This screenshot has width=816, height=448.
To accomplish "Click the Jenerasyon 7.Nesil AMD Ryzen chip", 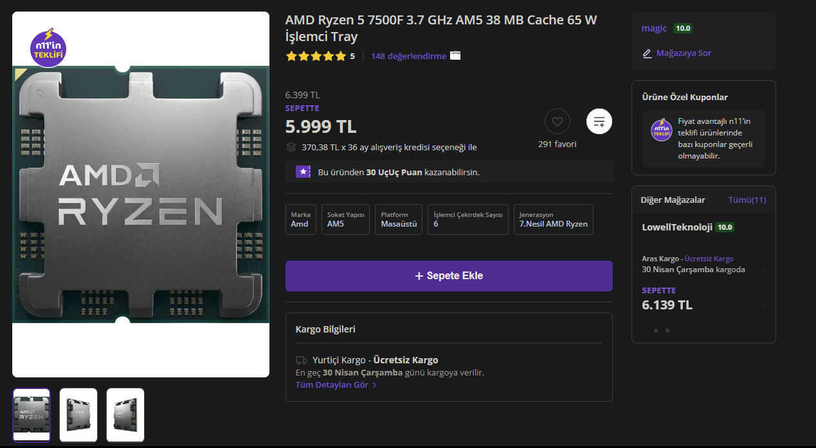I will (x=553, y=220).
